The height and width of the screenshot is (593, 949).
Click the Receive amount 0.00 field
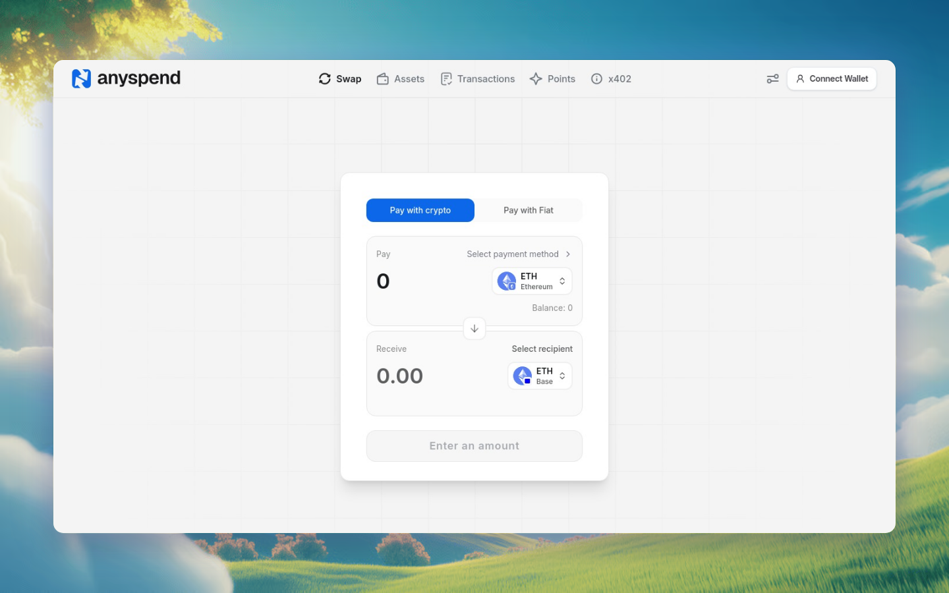click(400, 376)
